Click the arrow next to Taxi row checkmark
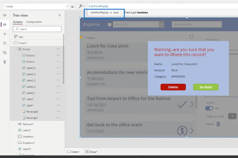238x158 pixels. click(192, 105)
